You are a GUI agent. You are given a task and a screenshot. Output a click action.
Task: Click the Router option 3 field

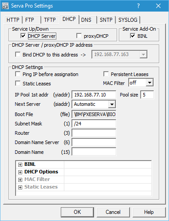94,133
